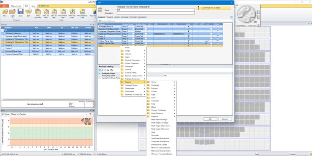
Task: Click the Remove Analysis scissors icon
Action: pos(100,21)
